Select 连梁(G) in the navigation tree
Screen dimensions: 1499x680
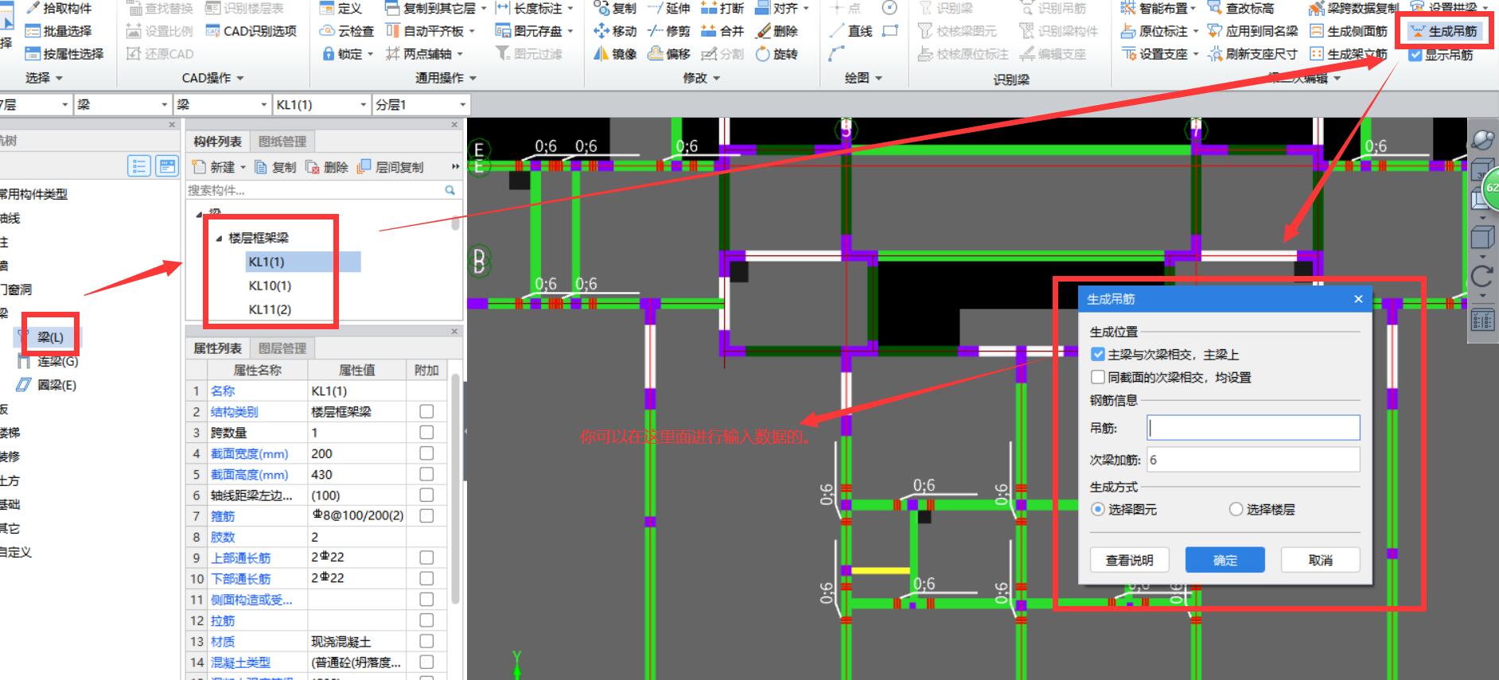tap(57, 361)
